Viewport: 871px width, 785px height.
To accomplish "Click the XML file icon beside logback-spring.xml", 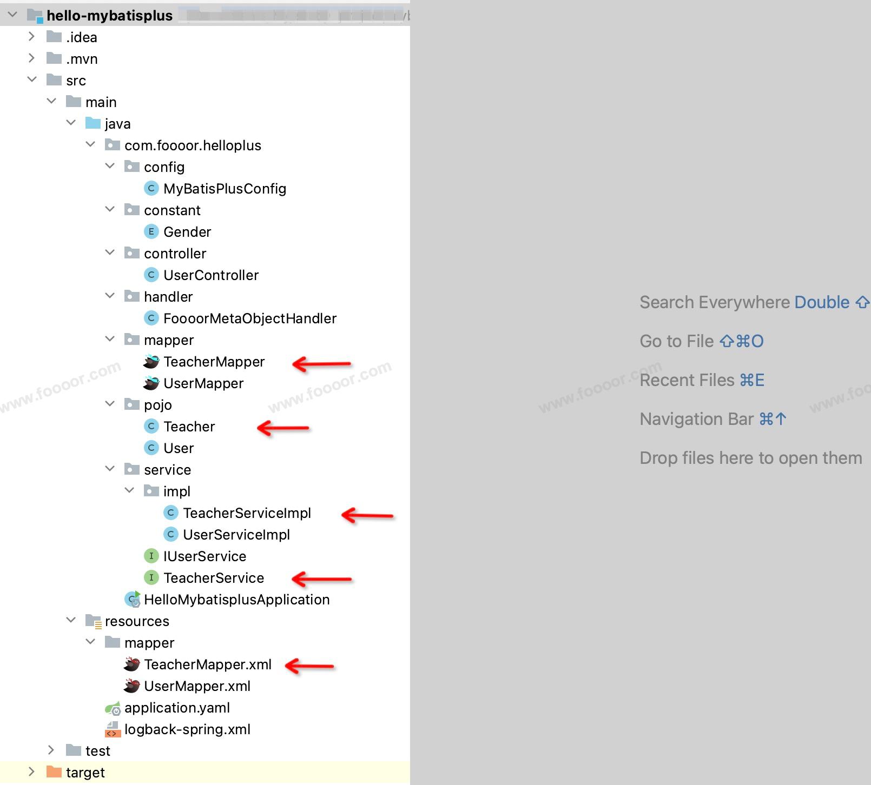I will [x=112, y=730].
